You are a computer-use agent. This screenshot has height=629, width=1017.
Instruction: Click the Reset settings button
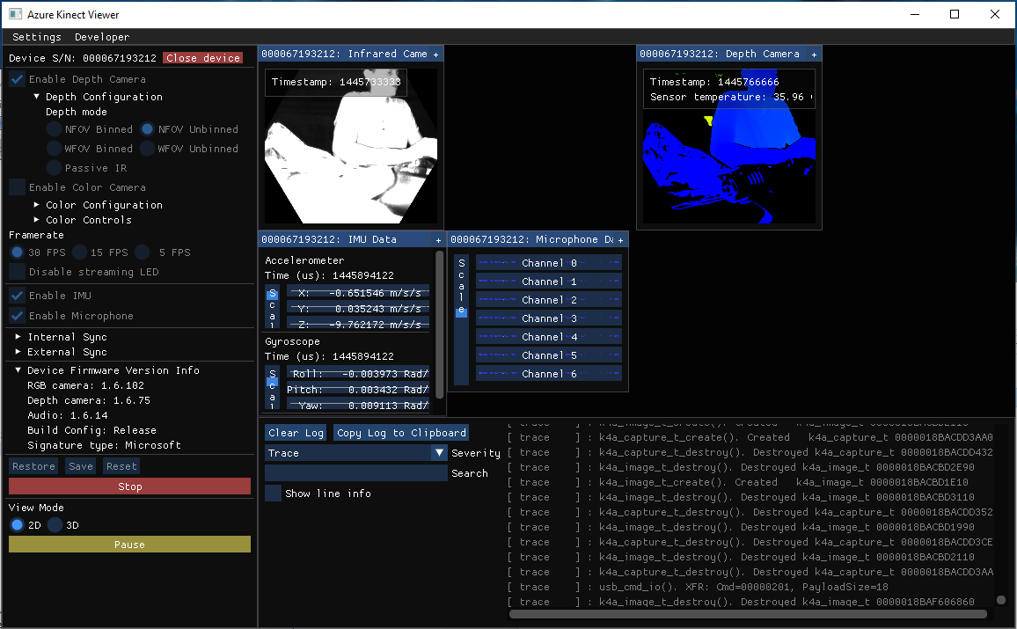click(x=121, y=466)
